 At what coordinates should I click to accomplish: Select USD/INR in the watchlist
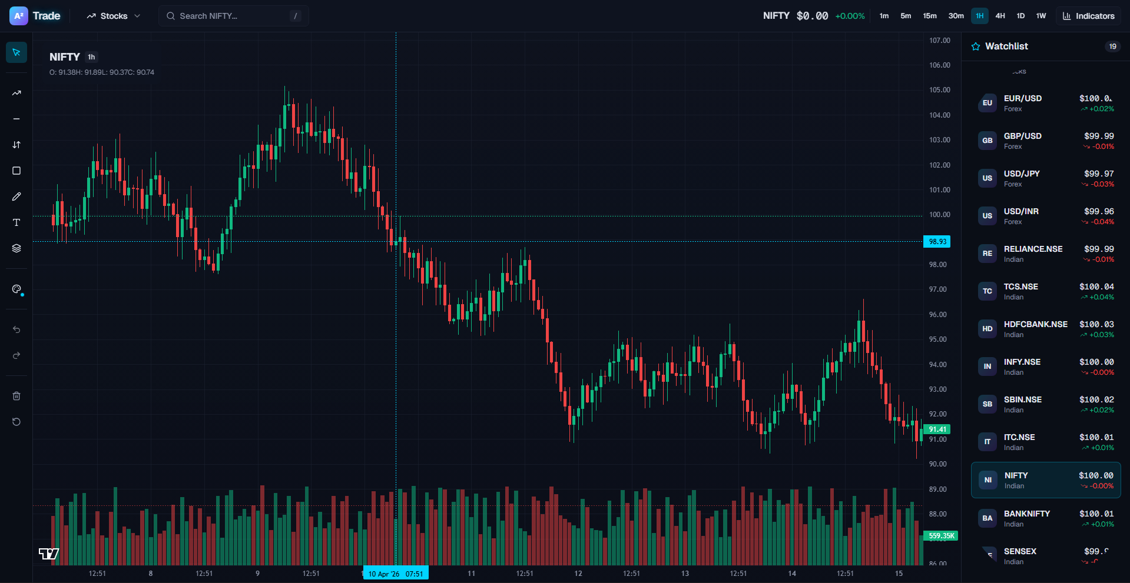point(1046,216)
